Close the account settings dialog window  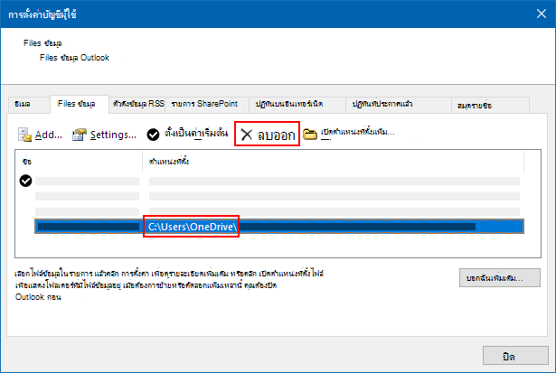542,14
